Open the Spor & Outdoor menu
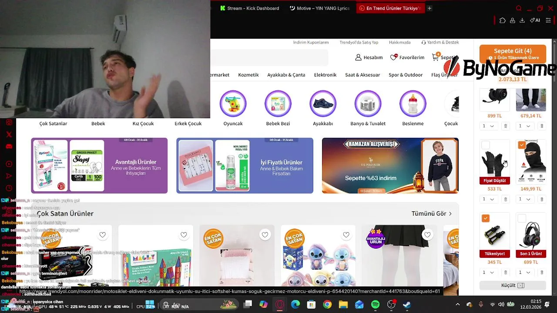557x313 pixels. click(406, 75)
